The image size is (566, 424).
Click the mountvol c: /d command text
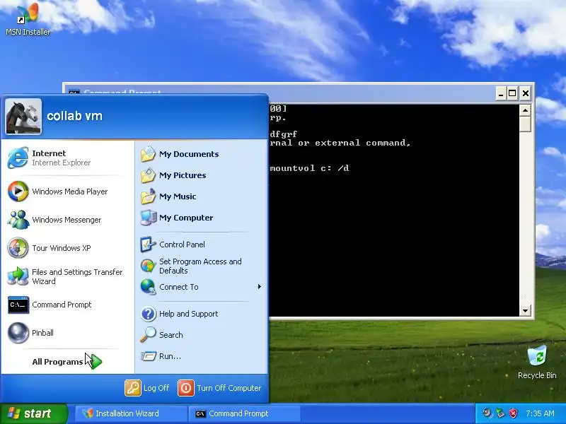(x=309, y=168)
